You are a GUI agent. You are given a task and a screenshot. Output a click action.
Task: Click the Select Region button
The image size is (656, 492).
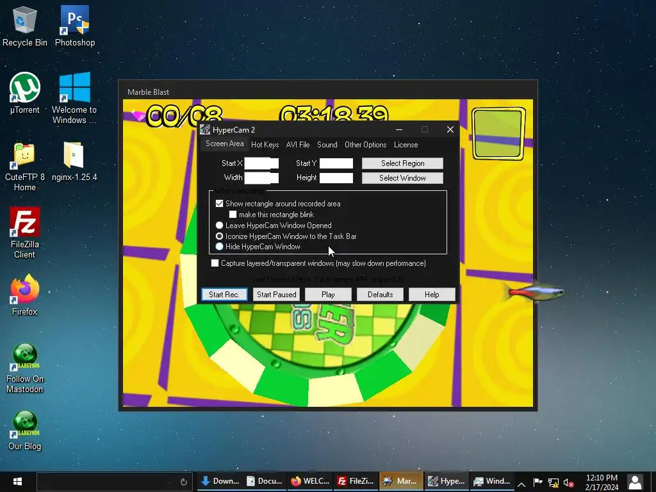[402, 163]
